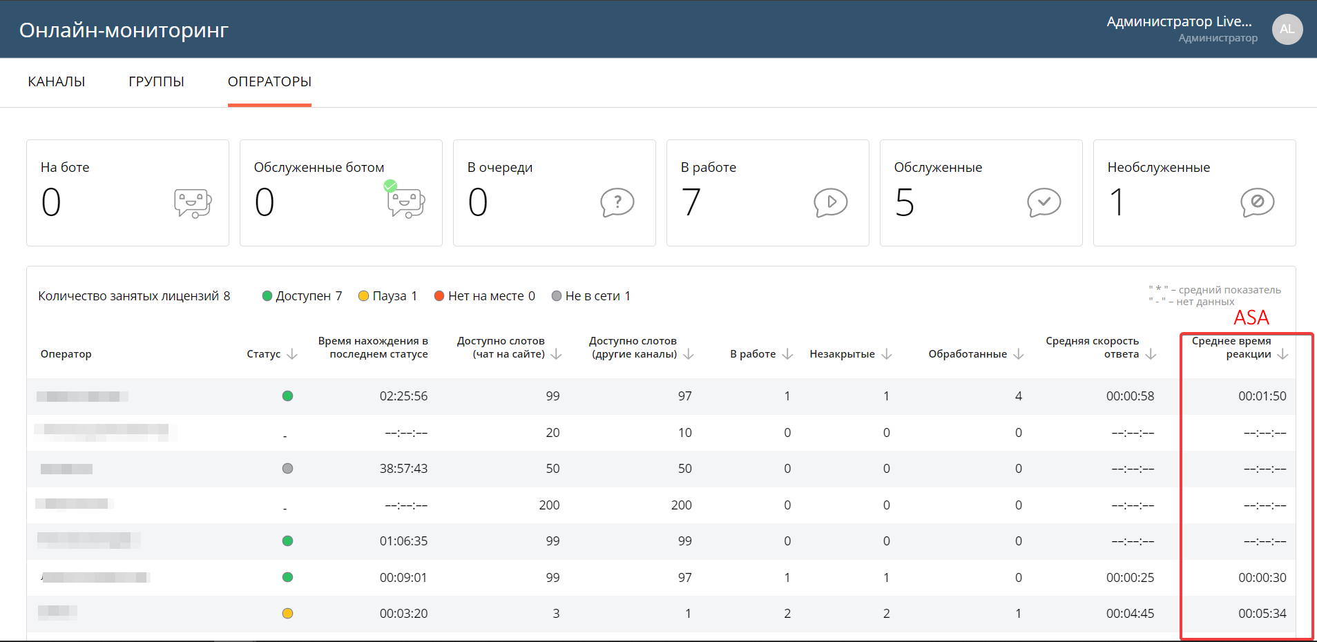The width and height of the screenshot is (1317, 642).
Task: Click time value 38:57:43
Action: click(403, 469)
